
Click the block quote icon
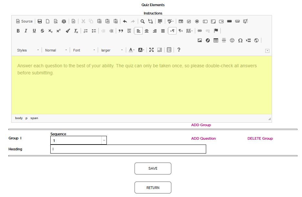121,31
